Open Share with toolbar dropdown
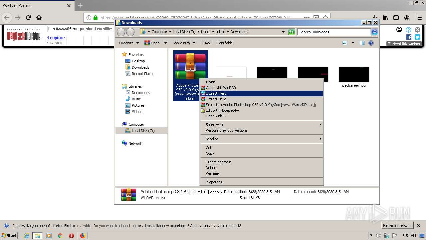This screenshot has height=240, width=426. tap(183, 43)
